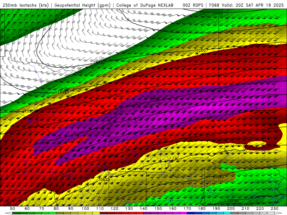The image size is (287, 215).
Task: Click the 170 legend value
Action: [x=187, y=209]
